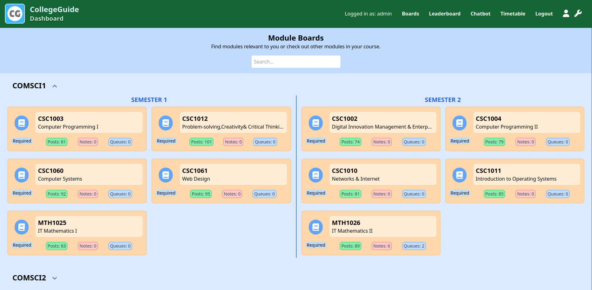Open CSC1061 Web Design board
Screen dimensions: 592x290
click(233, 174)
